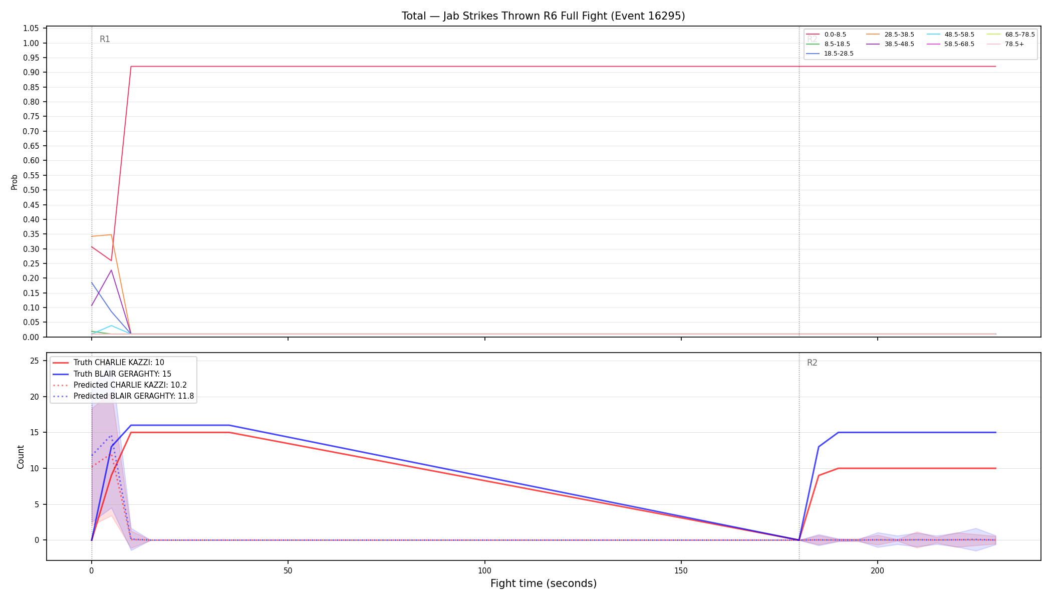
Task: Click the 200 tick on time axis
Action: point(878,570)
